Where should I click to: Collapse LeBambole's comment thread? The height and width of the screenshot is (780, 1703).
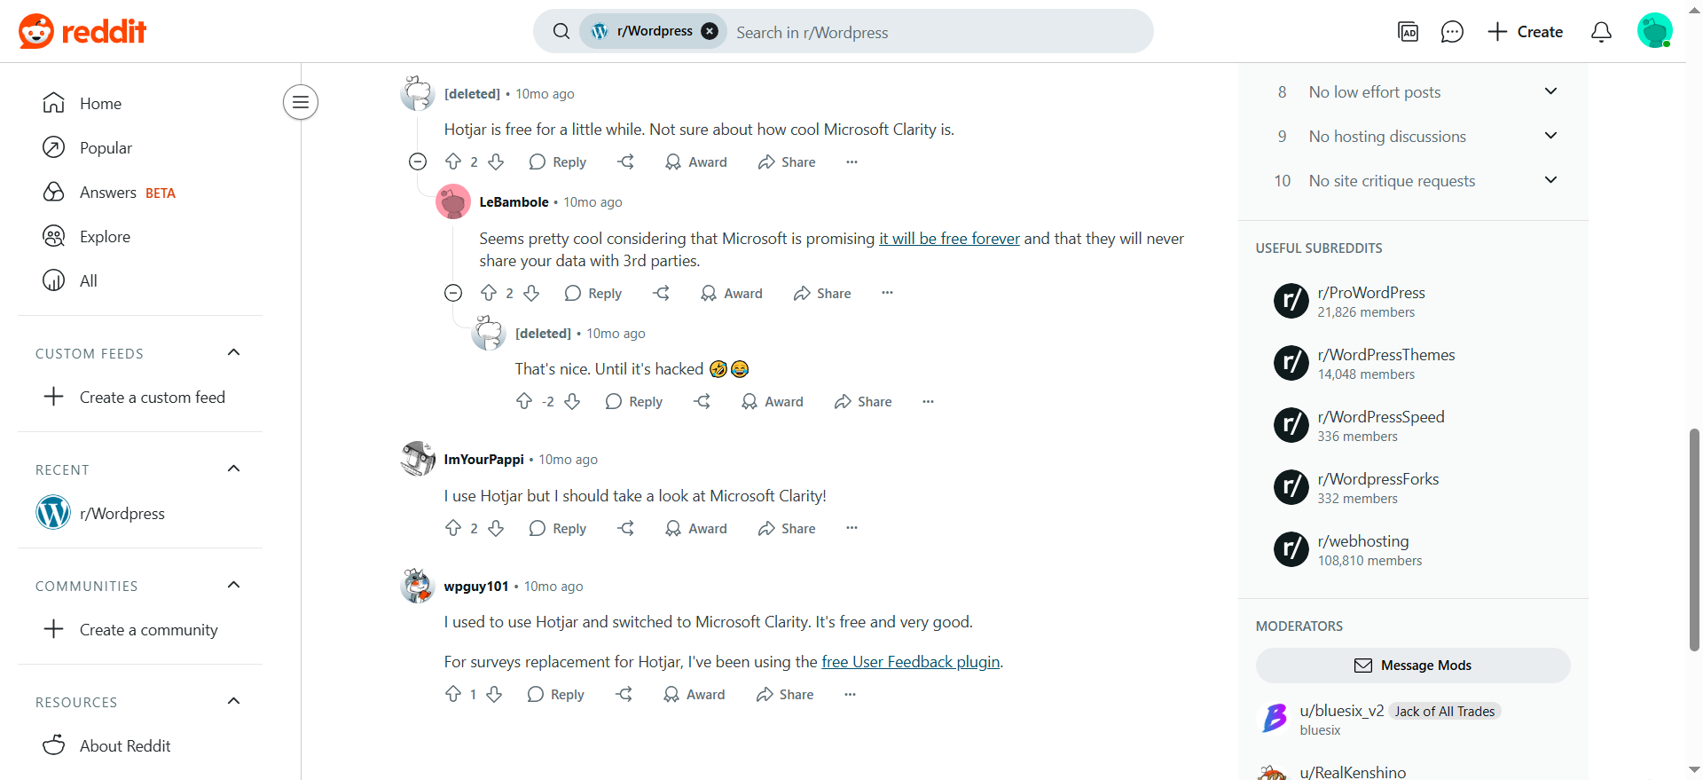point(452,293)
